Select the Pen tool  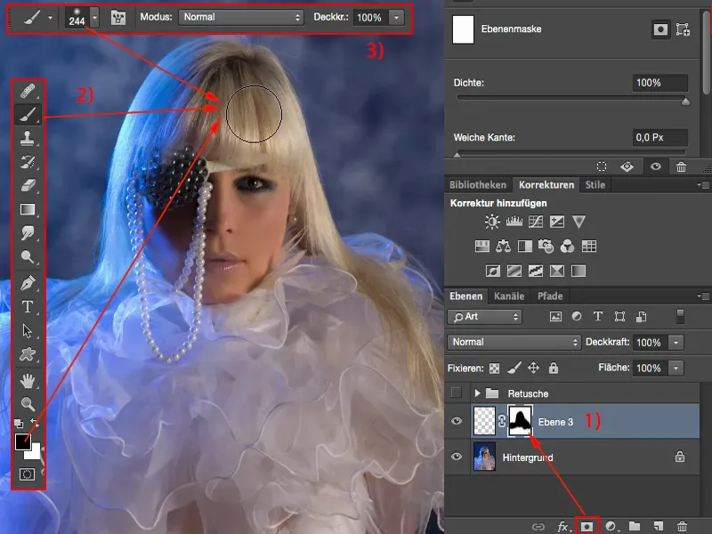[28, 283]
